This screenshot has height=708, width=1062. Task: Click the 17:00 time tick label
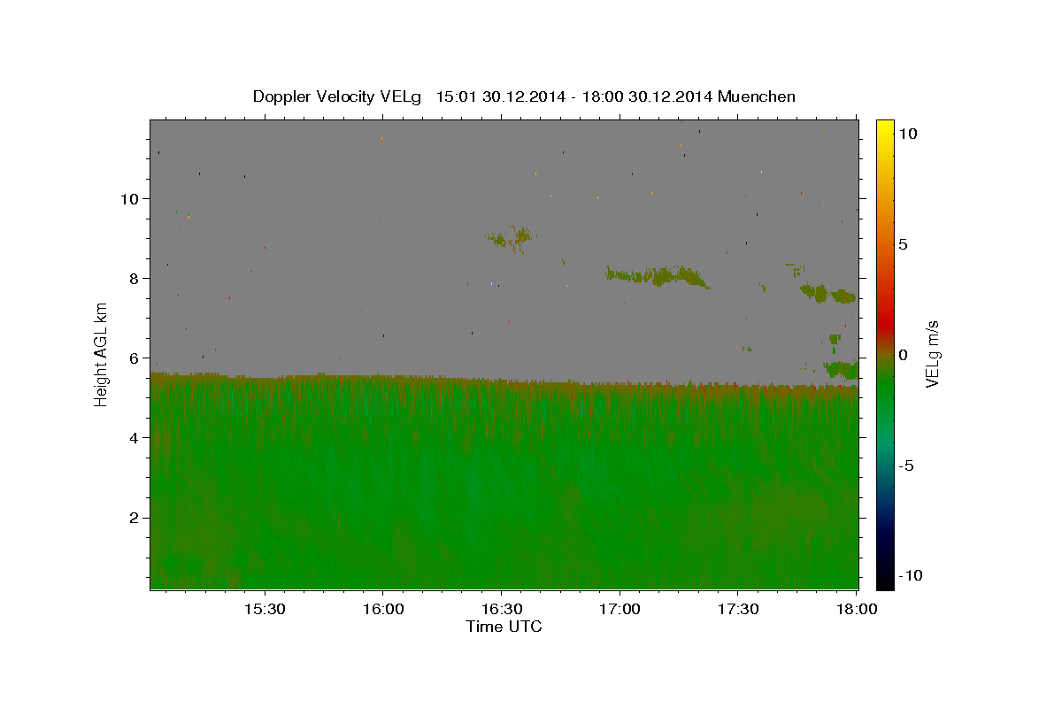(619, 609)
